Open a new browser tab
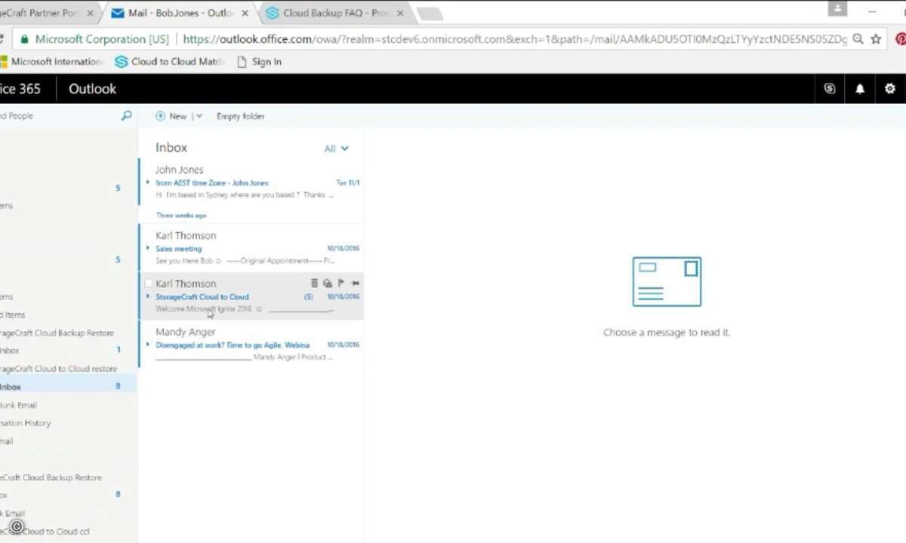Screen dimensions: 906x543 tap(429, 14)
